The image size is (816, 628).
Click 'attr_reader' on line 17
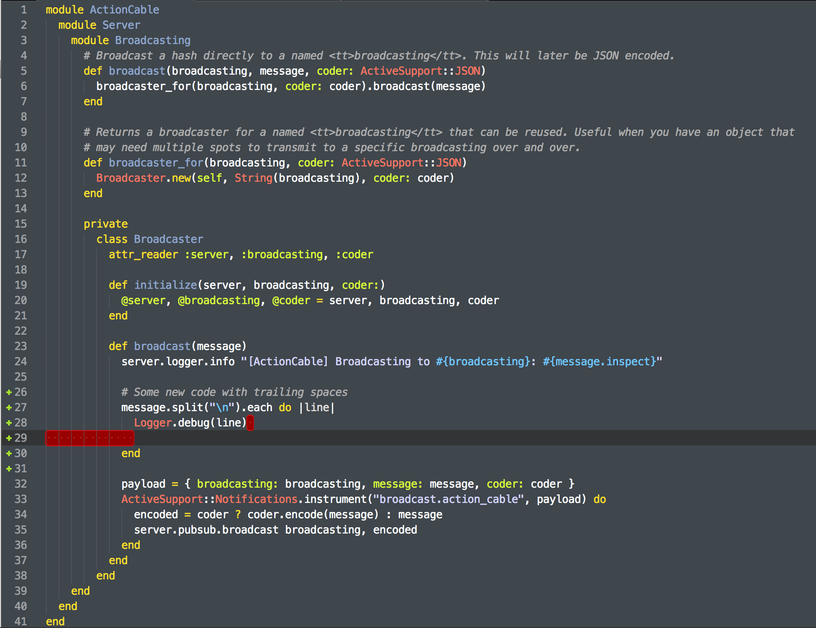pyautogui.click(x=143, y=255)
